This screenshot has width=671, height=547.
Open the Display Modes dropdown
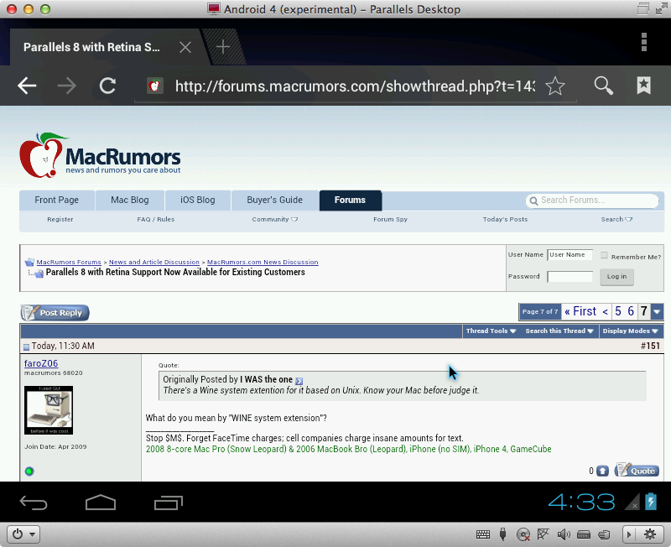click(631, 331)
